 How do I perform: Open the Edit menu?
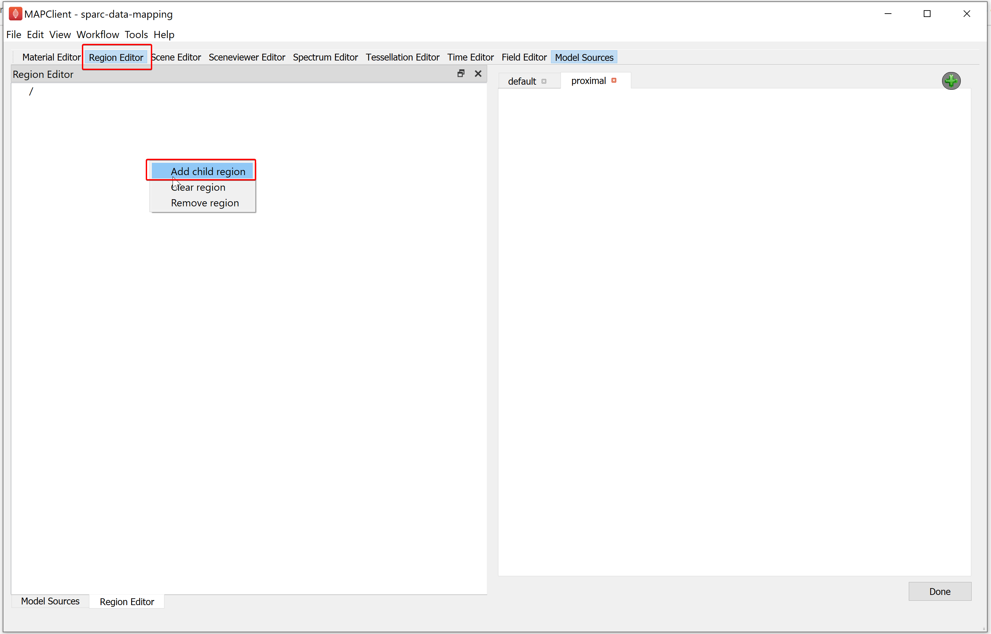pos(35,35)
